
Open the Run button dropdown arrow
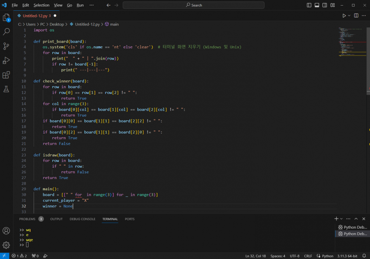(x=349, y=16)
